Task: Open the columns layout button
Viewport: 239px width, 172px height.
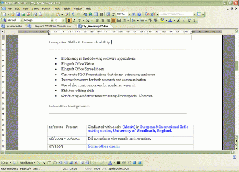Action: pos(101,14)
